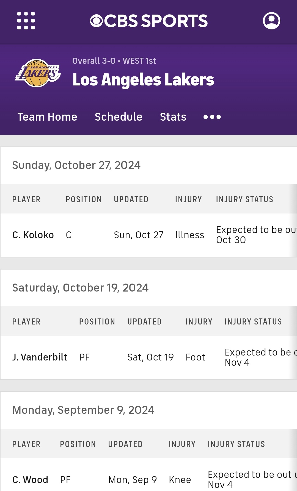Click the Los Angeles Lakers heading

coord(143,80)
